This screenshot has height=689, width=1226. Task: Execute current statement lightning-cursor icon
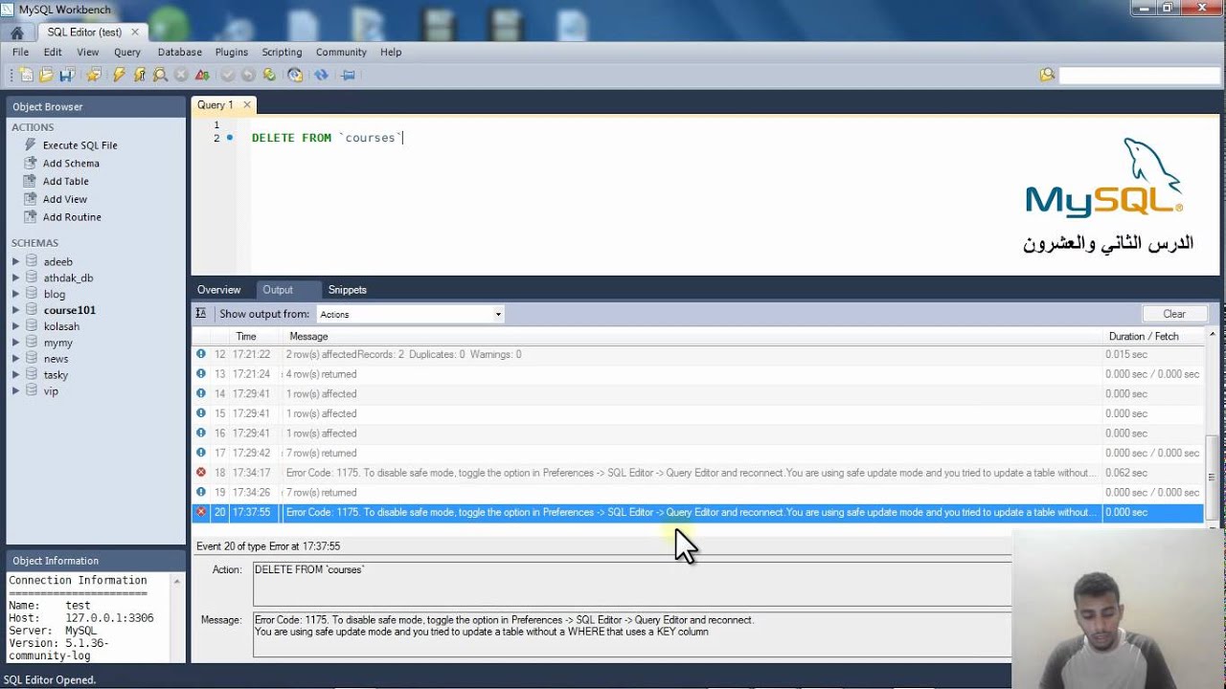(x=140, y=75)
